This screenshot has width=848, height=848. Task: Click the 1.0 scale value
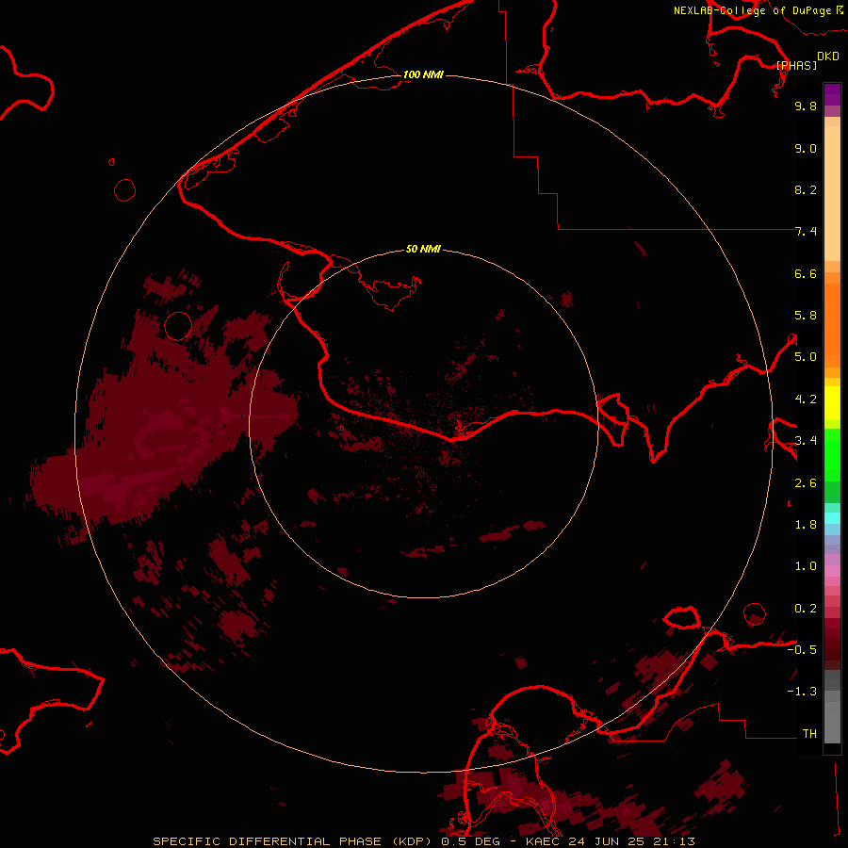(806, 566)
